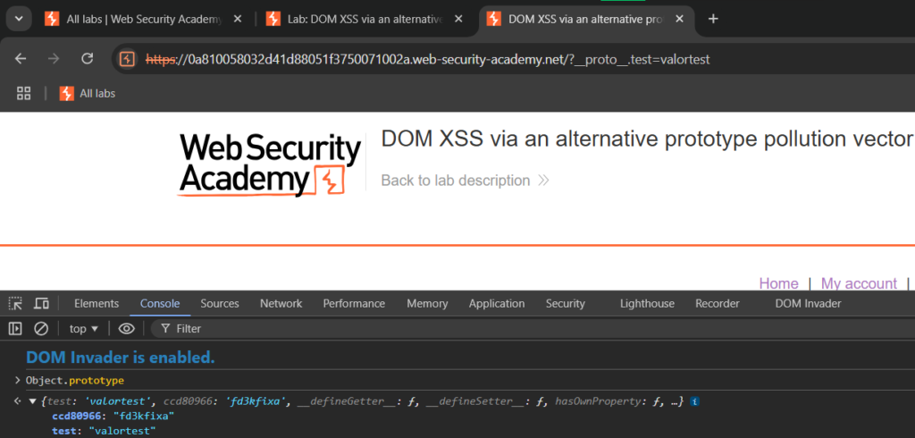Click the info icon beside object preview

click(x=695, y=401)
